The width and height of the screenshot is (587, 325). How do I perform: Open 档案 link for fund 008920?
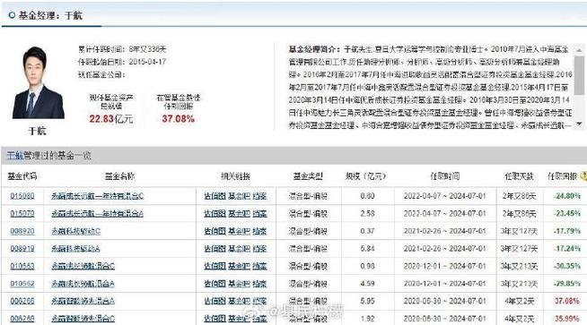(x=259, y=231)
